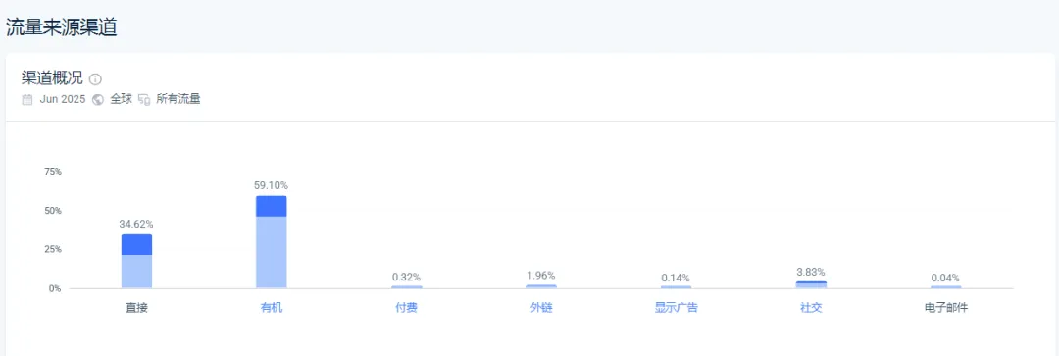Click the 流量来源渠道 section heading
This screenshot has width=1059, height=356.
coord(62,27)
